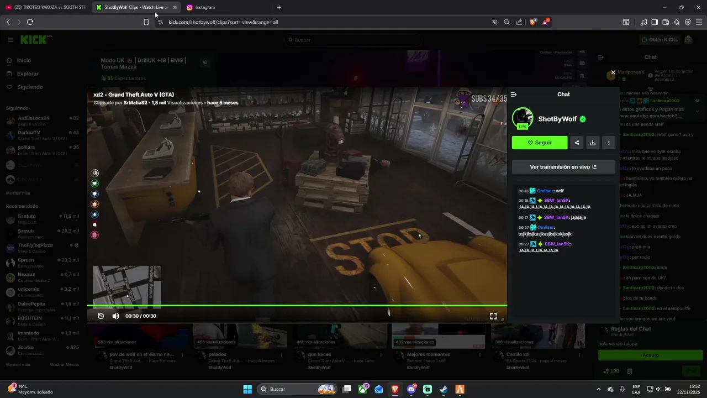This screenshot has height=398, width=707.
Task: Open ArdillaLoca24 channel
Action: [43, 120]
